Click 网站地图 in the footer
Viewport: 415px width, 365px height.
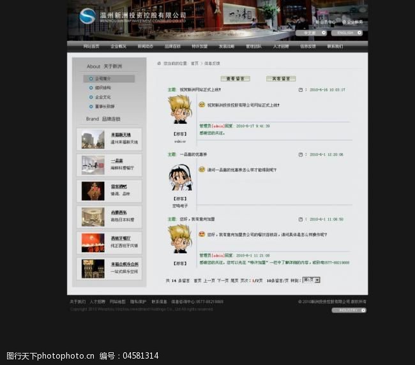[x=117, y=302]
